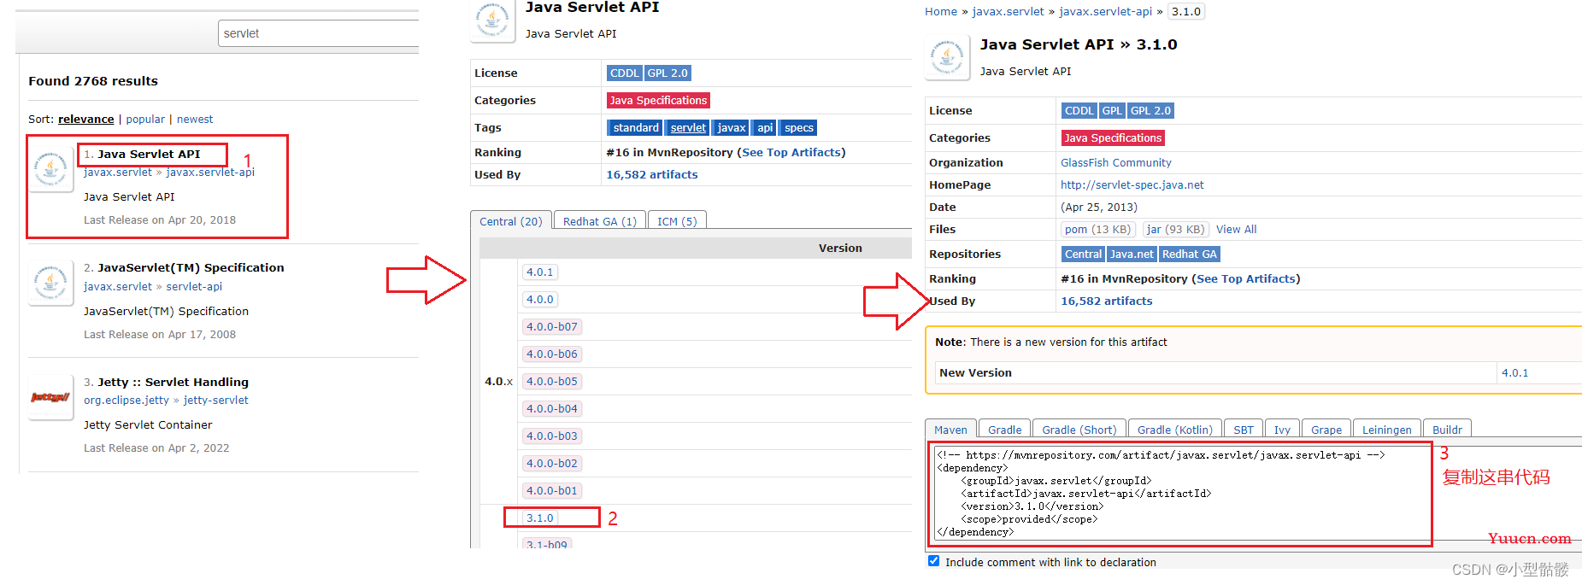Open See Top Artifacts link in middle panel
Image resolution: width=1582 pixels, height=585 pixels.
[x=791, y=153]
